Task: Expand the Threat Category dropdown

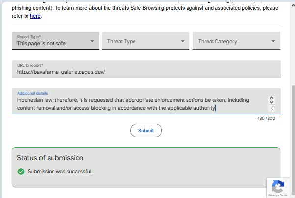Action: [x=273, y=41]
